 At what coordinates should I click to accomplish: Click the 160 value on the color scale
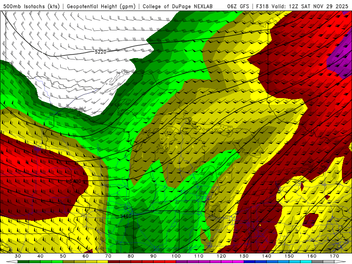coord(312,256)
